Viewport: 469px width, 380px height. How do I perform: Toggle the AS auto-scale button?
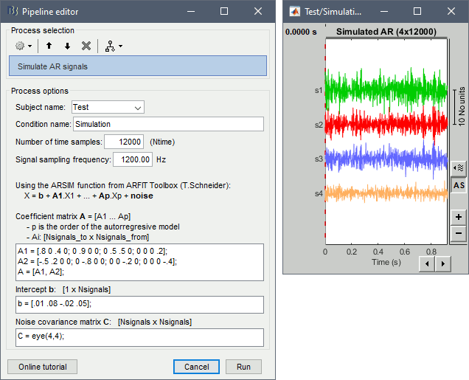click(459, 185)
